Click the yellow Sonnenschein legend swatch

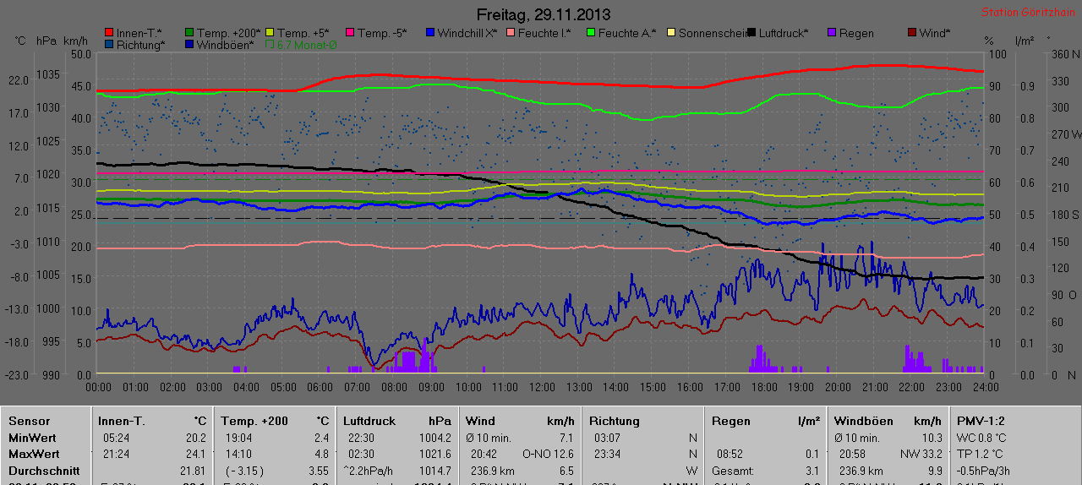(671, 33)
